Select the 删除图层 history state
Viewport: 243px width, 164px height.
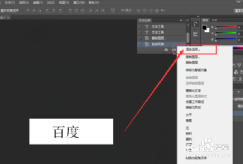coord(161,38)
